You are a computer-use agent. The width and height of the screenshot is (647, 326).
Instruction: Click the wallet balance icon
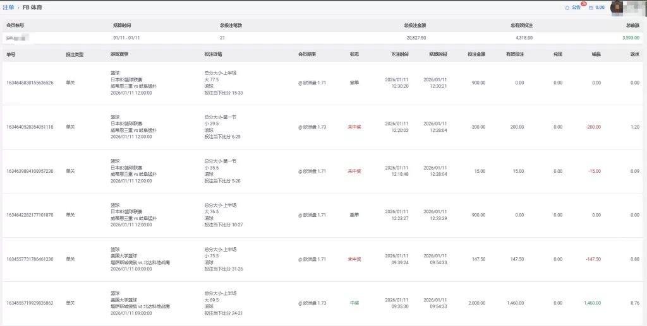(591, 8)
